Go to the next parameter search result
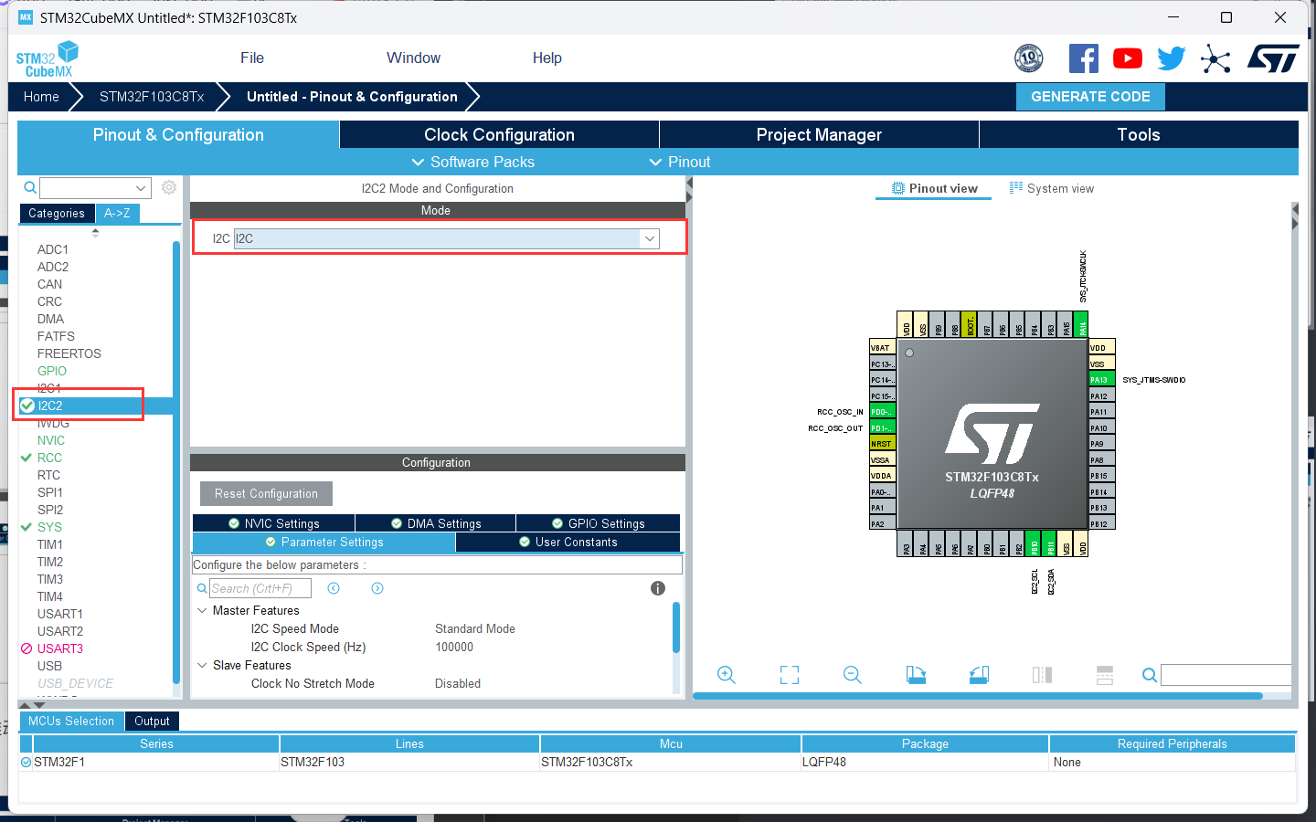 point(377,588)
